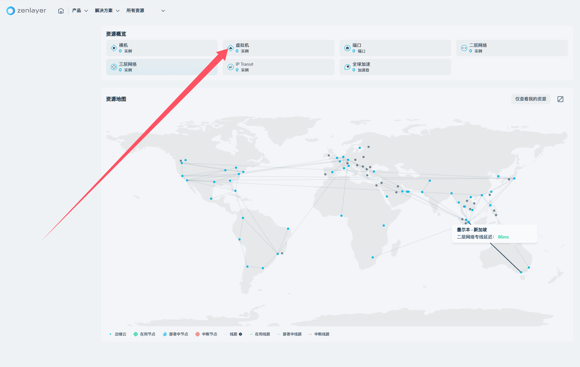580x367 pixels.
Task: Go to the home page icon
Action: click(61, 11)
